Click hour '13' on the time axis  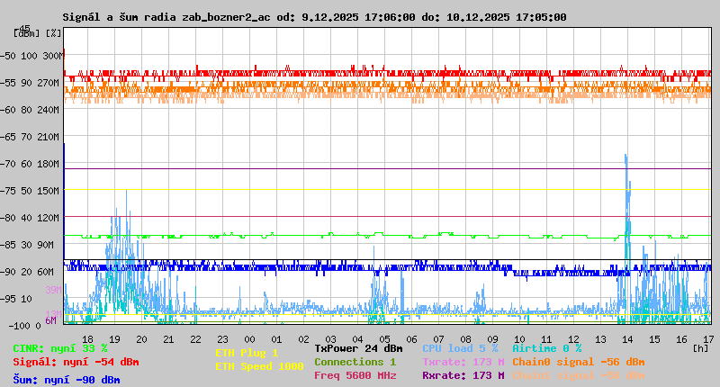pyautogui.click(x=600, y=339)
